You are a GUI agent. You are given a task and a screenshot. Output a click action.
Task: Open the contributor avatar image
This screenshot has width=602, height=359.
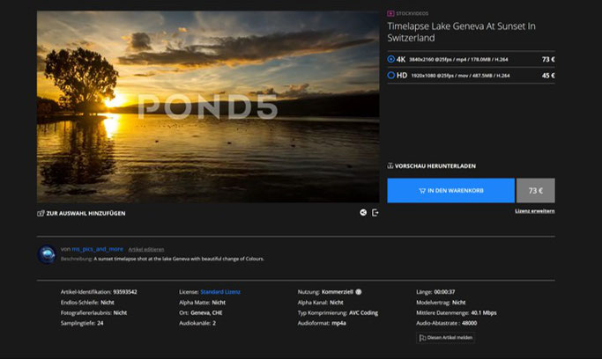point(48,254)
